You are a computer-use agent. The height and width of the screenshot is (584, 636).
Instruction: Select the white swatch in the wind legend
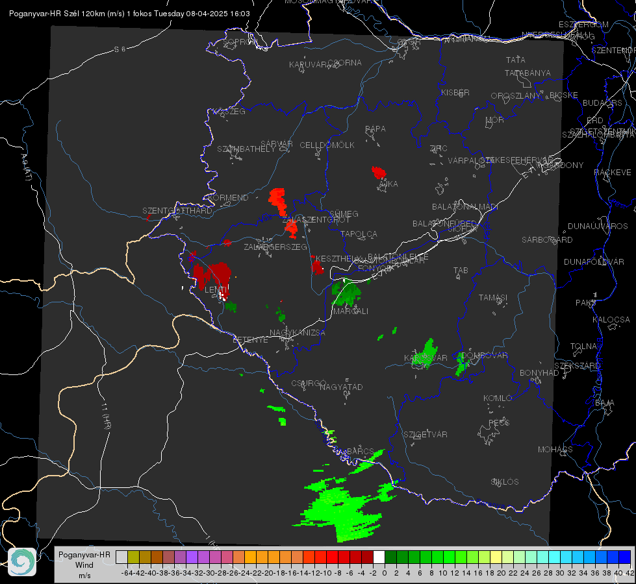point(379,557)
